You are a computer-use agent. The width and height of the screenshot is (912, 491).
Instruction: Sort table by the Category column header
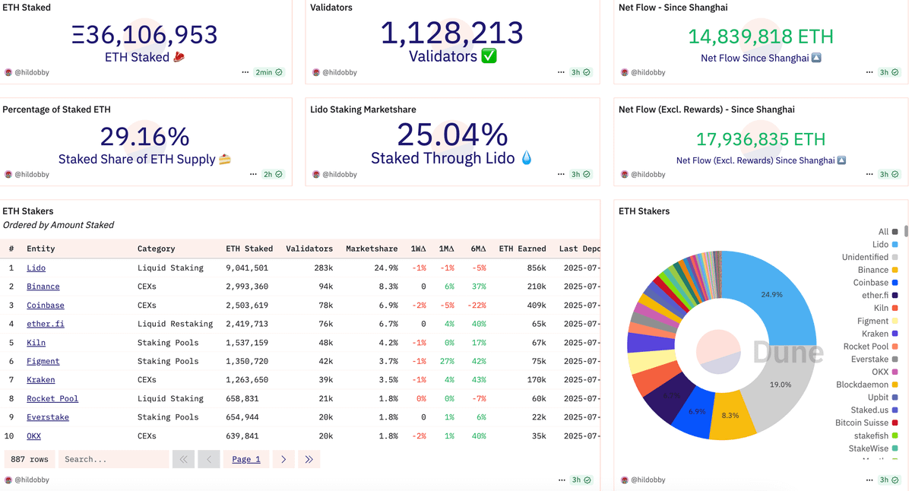click(157, 249)
